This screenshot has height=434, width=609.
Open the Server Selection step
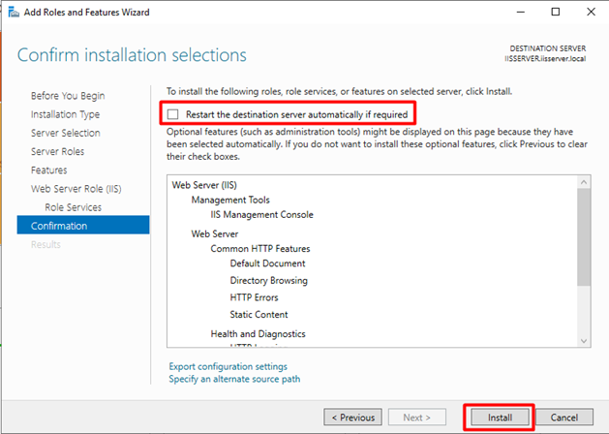66,133
